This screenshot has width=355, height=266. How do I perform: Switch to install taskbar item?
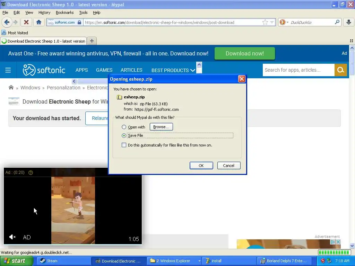pyautogui.click(x=230, y=261)
